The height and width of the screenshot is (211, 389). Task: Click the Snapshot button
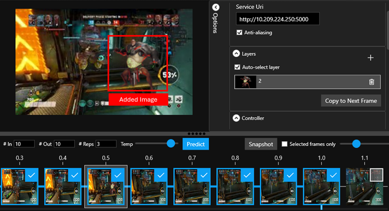point(261,144)
